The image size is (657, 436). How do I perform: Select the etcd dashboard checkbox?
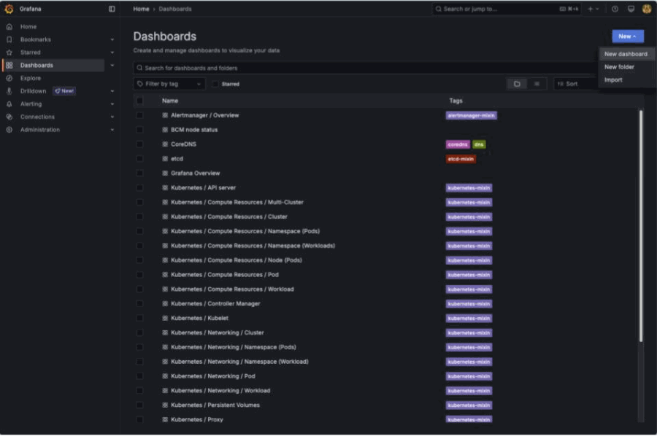point(139,159)
